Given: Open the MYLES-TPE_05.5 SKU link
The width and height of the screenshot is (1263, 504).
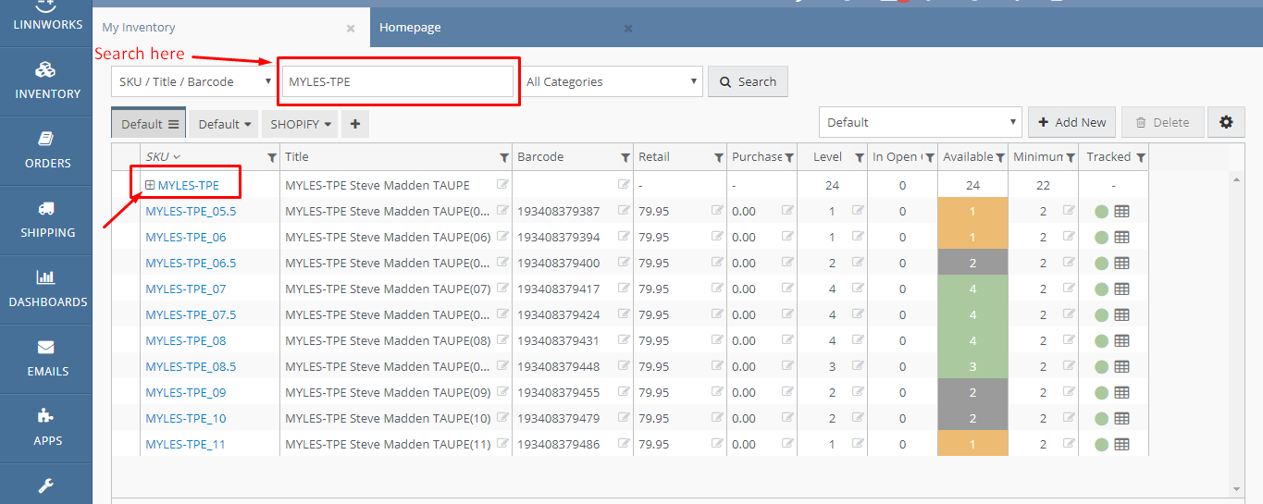Looking at the screenshot, I should [x=191, y=211].
